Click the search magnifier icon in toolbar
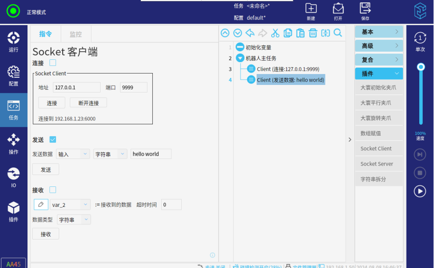Viewport: 434px width, 268px height. (x=338, y=33)
